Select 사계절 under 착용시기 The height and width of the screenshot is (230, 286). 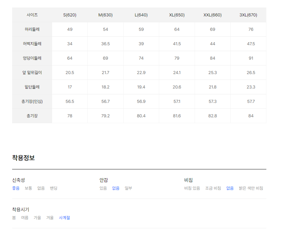click(65, 218)
